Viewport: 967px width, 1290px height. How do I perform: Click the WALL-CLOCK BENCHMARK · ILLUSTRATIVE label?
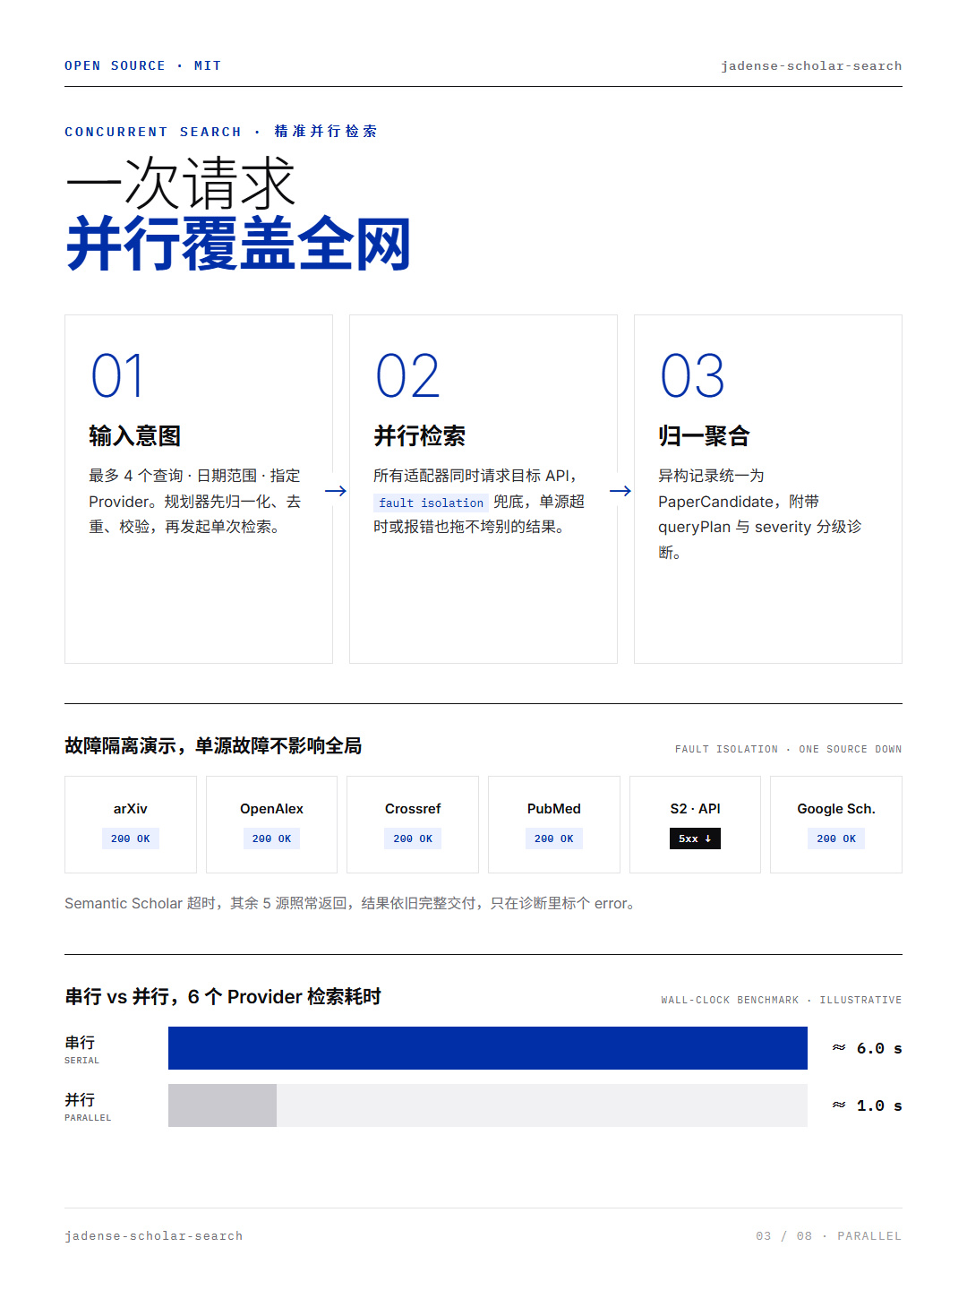(x=782, y=1000)
